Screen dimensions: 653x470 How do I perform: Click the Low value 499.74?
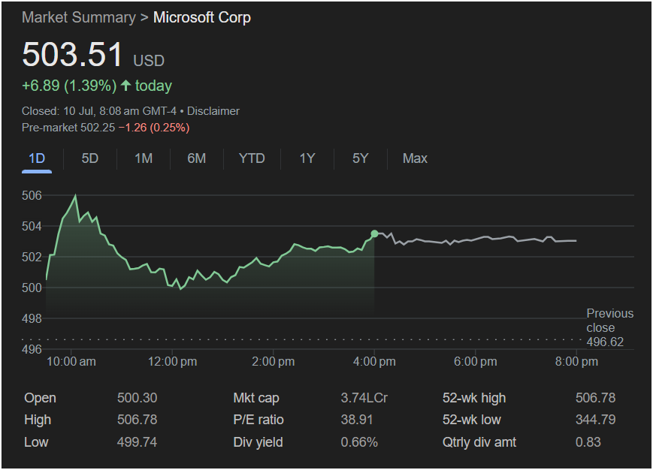tap(137, 442)
